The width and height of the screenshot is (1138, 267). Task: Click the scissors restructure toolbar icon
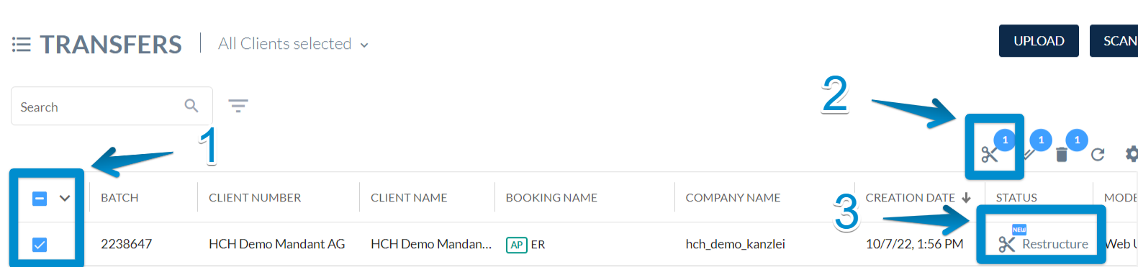pyautogui.click(x=989, y=154)
